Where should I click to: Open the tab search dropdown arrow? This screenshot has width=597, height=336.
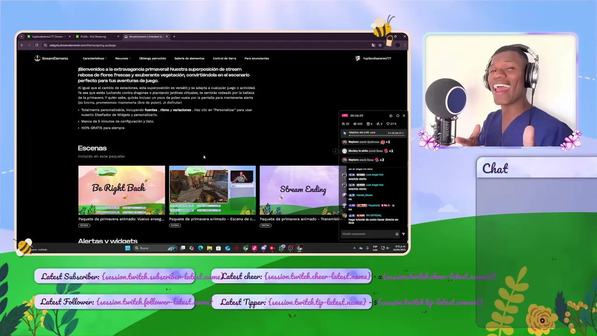[21, 36]
